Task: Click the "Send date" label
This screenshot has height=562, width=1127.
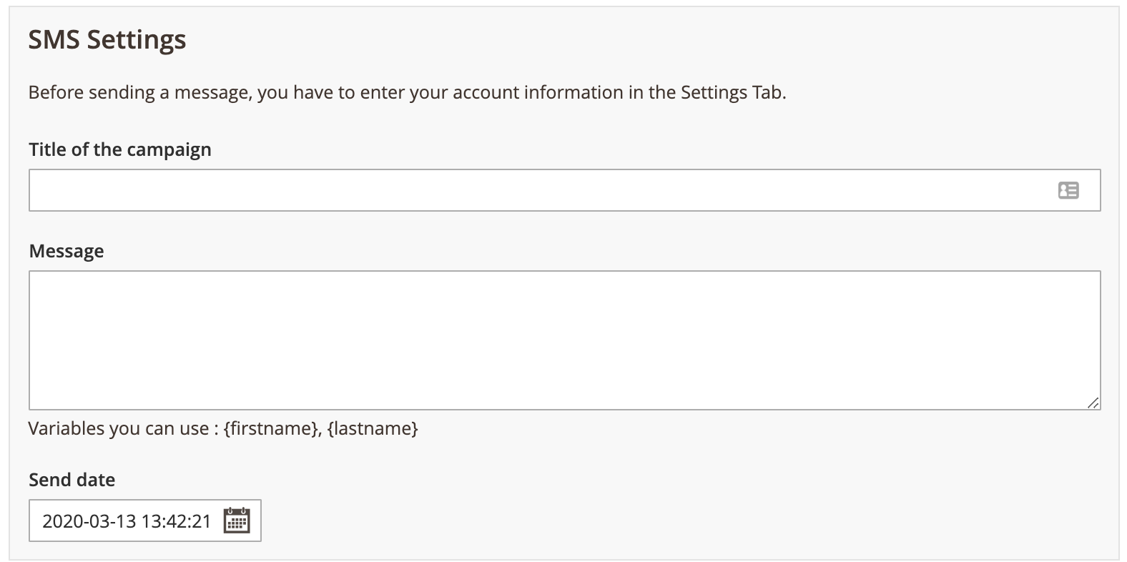Action: point(72,480)
